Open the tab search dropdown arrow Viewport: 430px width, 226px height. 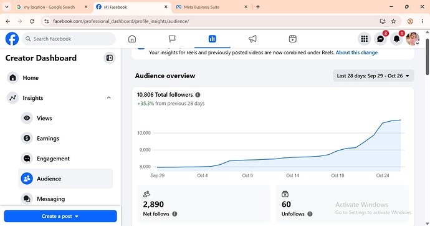coord(7,7)
